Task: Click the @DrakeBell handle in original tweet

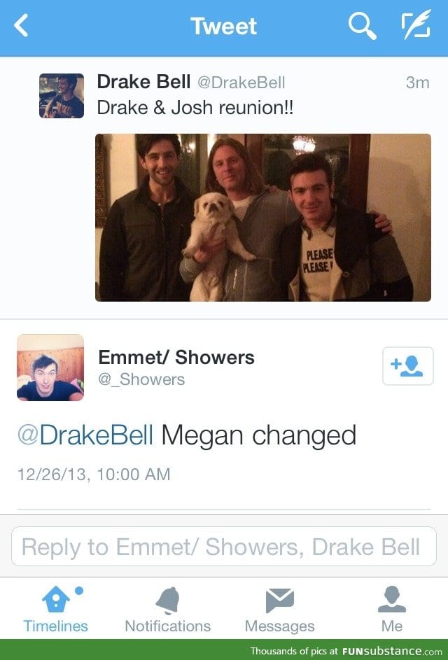Action: [241, 83]
